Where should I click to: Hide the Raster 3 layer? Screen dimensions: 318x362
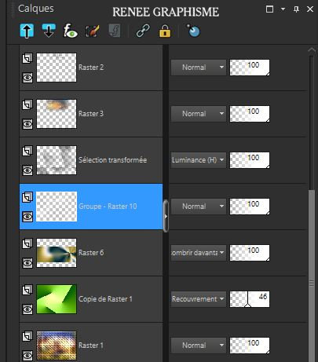[x=27, y=124]
